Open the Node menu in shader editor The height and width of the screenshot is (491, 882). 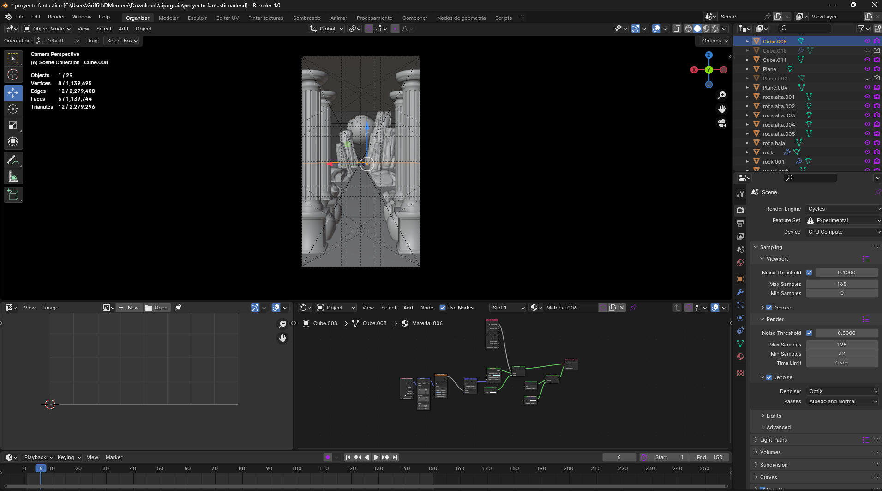(x=426, y=308)
